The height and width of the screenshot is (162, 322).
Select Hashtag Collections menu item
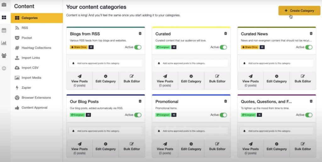(36, 48)
